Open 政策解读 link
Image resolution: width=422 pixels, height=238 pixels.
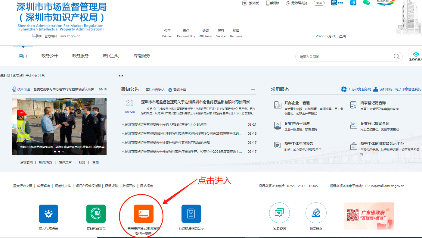(43, 186)
